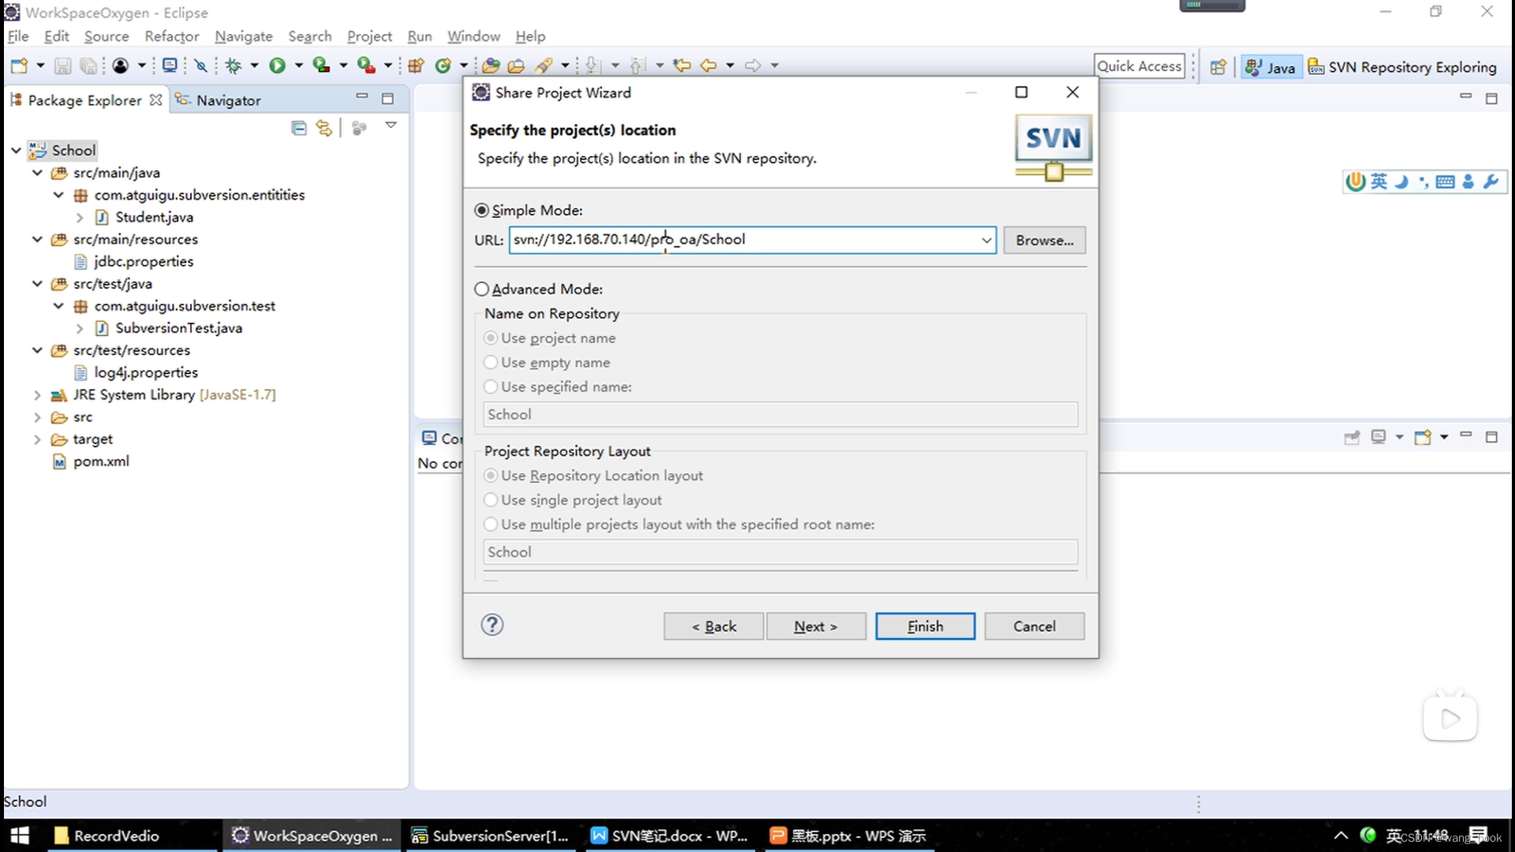
Task: Open SubversionServer window from taskbar
Action: (490, 835)
